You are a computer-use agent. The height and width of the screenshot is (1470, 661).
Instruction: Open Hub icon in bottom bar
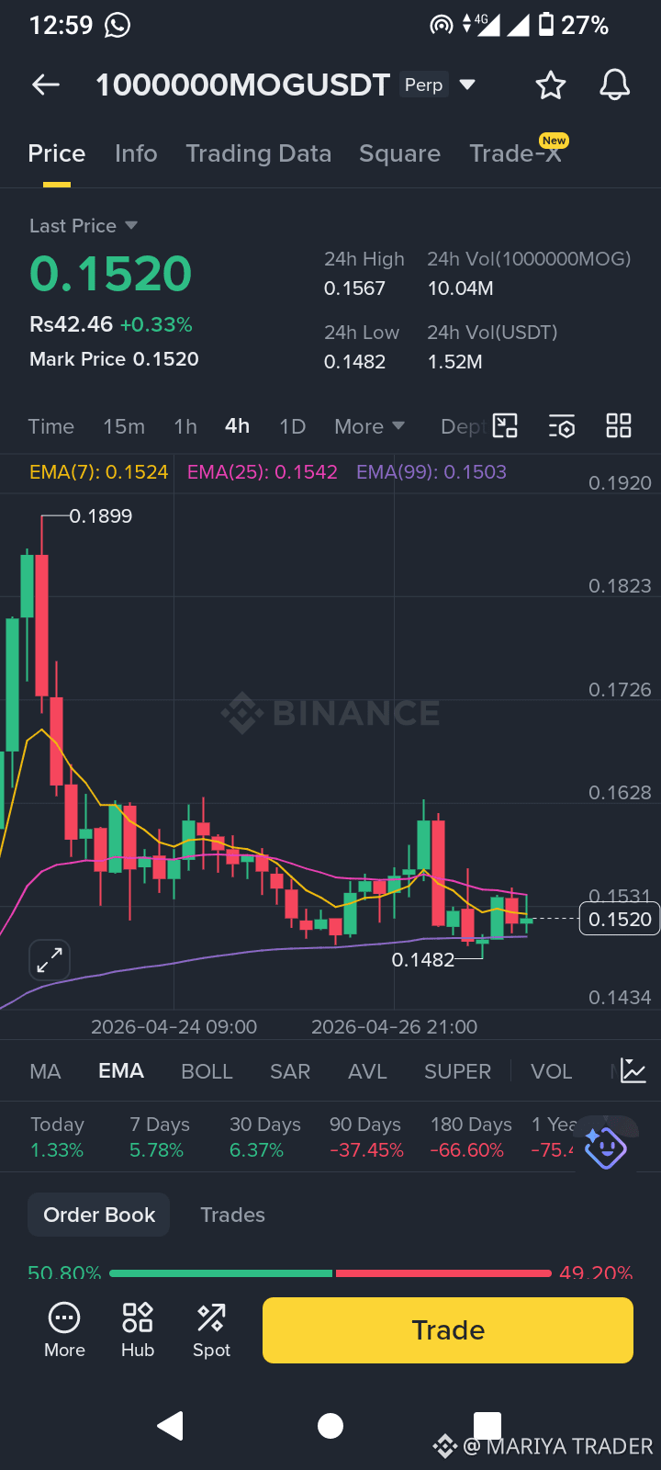(138, 1329)
